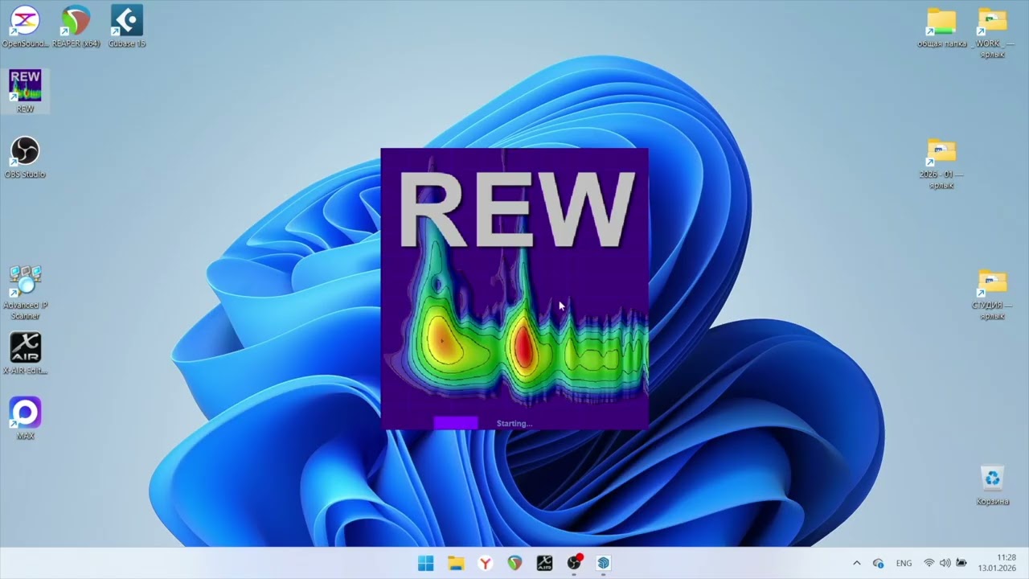The width and height of the screenshot is (1029, 579).
Task: Click the battery status tray icon
Action: (x=961, y=563)
